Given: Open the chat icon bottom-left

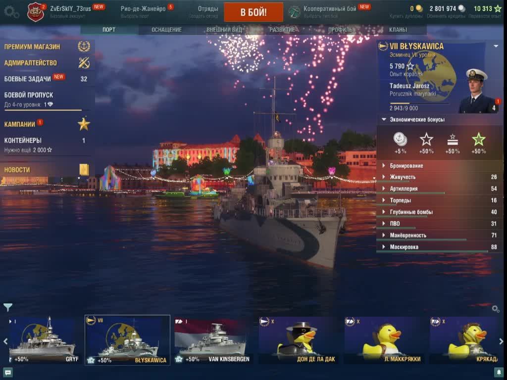Looking at the screenshot, I should pos(8,373).
